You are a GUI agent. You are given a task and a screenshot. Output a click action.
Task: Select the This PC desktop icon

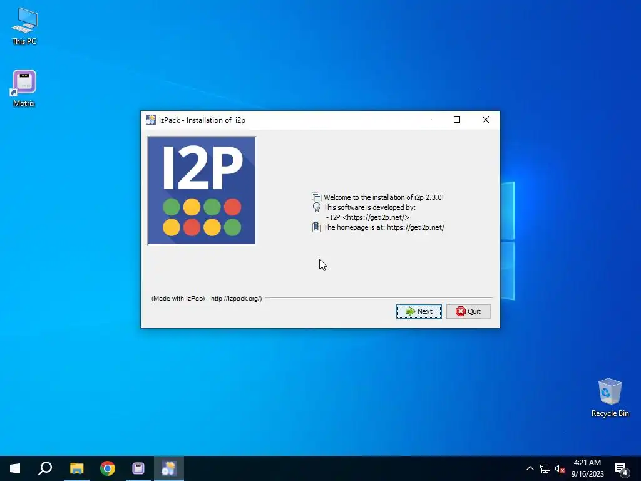(x=24, y=26)
